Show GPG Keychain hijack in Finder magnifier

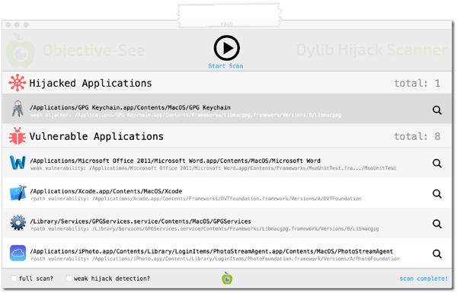coord(437,110)
